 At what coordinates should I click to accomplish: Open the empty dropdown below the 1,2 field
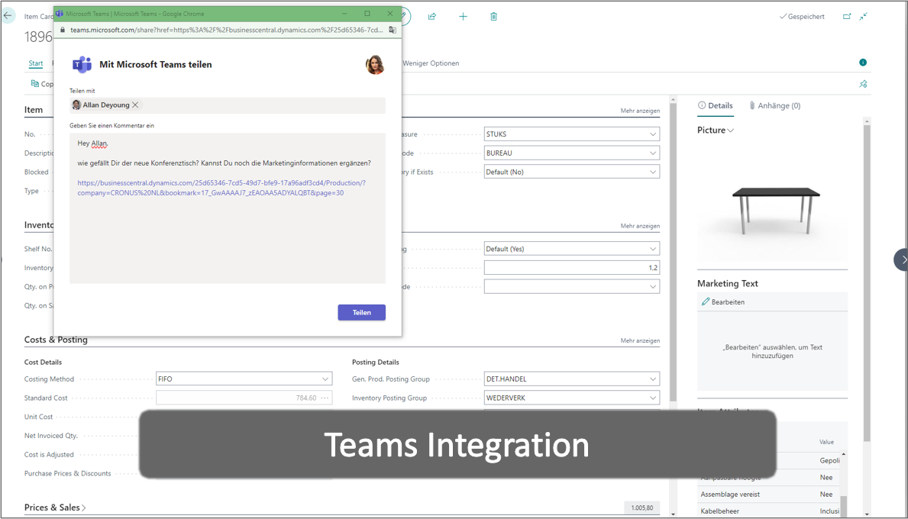pos(653,286)
